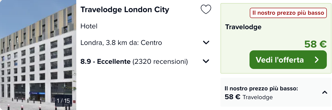Click the Hotel accommodation type label
The image size is (332, 110).
pyautogui.click(x=89, y=26)
